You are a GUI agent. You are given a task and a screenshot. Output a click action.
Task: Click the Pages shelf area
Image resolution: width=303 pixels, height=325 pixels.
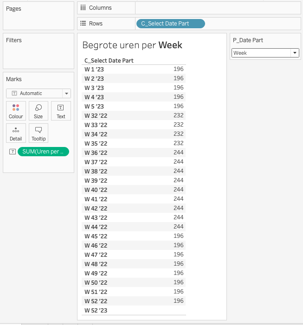(x=38, y=19)
